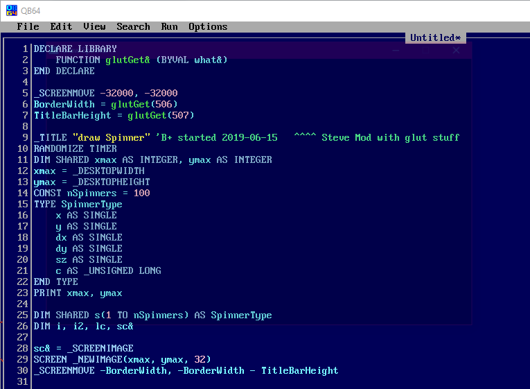Open the Edit menu
The width and height of the screenshot is (530, 389).
[x=61, y=26]
